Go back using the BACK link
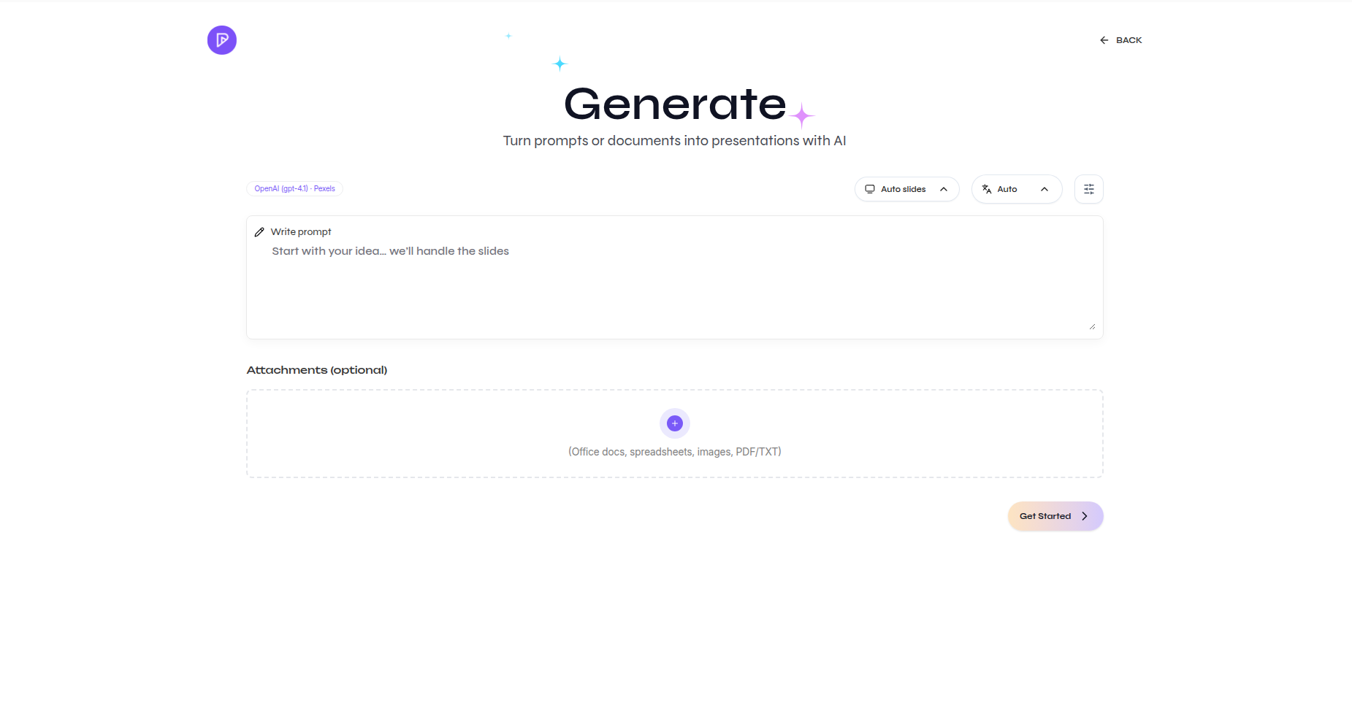 (x=1120, y=40)
